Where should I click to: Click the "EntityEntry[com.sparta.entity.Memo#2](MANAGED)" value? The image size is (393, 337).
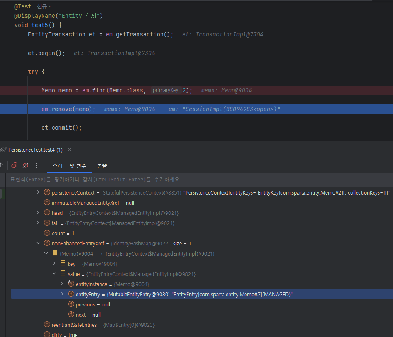[232, 294]
